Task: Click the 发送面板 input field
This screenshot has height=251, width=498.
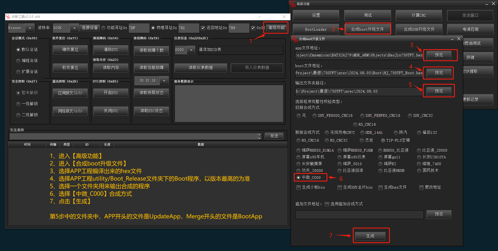Action: click(x=133, y=136)
